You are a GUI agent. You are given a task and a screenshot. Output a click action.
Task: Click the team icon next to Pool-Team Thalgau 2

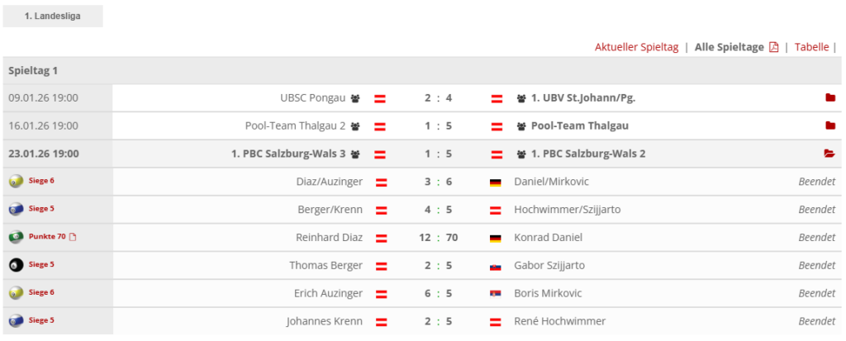coord(355,126)
